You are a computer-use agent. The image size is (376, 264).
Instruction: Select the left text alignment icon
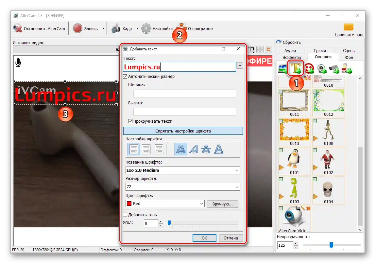click(134, 149)
